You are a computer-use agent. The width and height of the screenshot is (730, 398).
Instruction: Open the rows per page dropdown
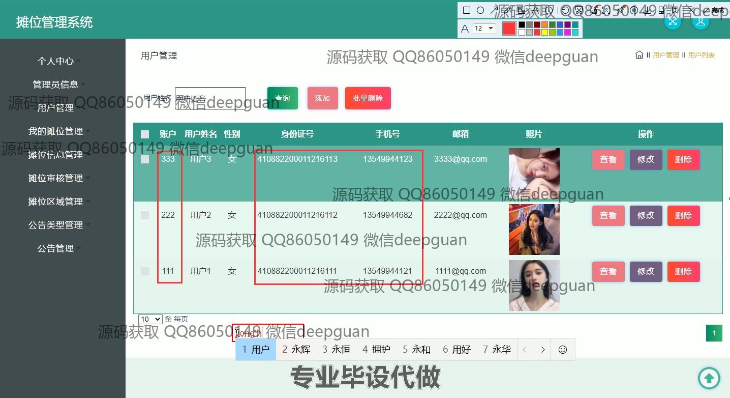150,319
